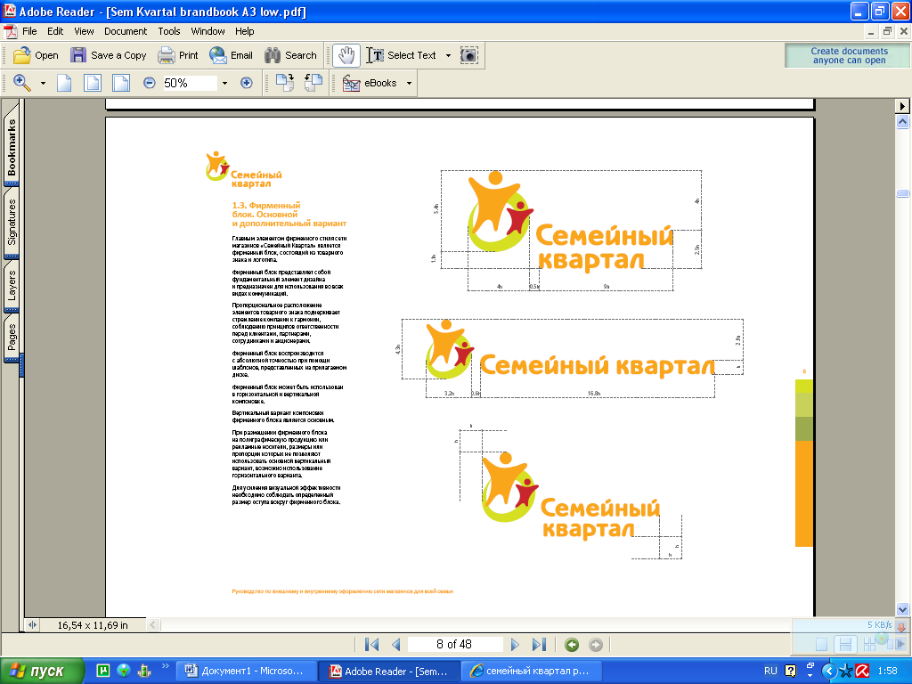
Task: Open a file with the Open button
Action: [x=36, y=55]
